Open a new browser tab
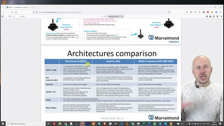The image size is (224, 126). (x=34, y=7)
